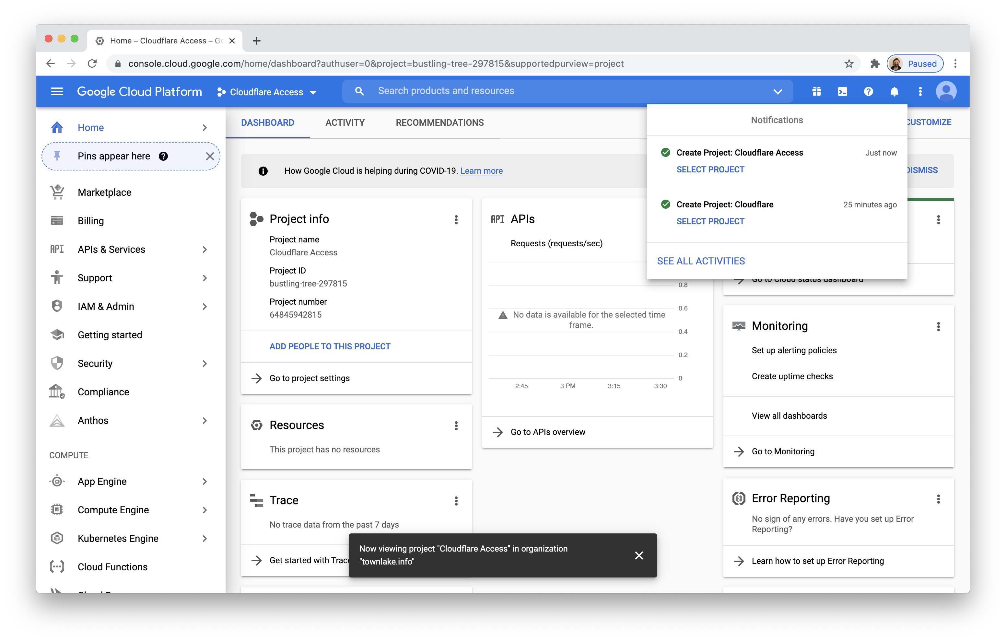Open the Marketplace cart icon
The width and height of the screenshot is (1006, 641).
57,192
